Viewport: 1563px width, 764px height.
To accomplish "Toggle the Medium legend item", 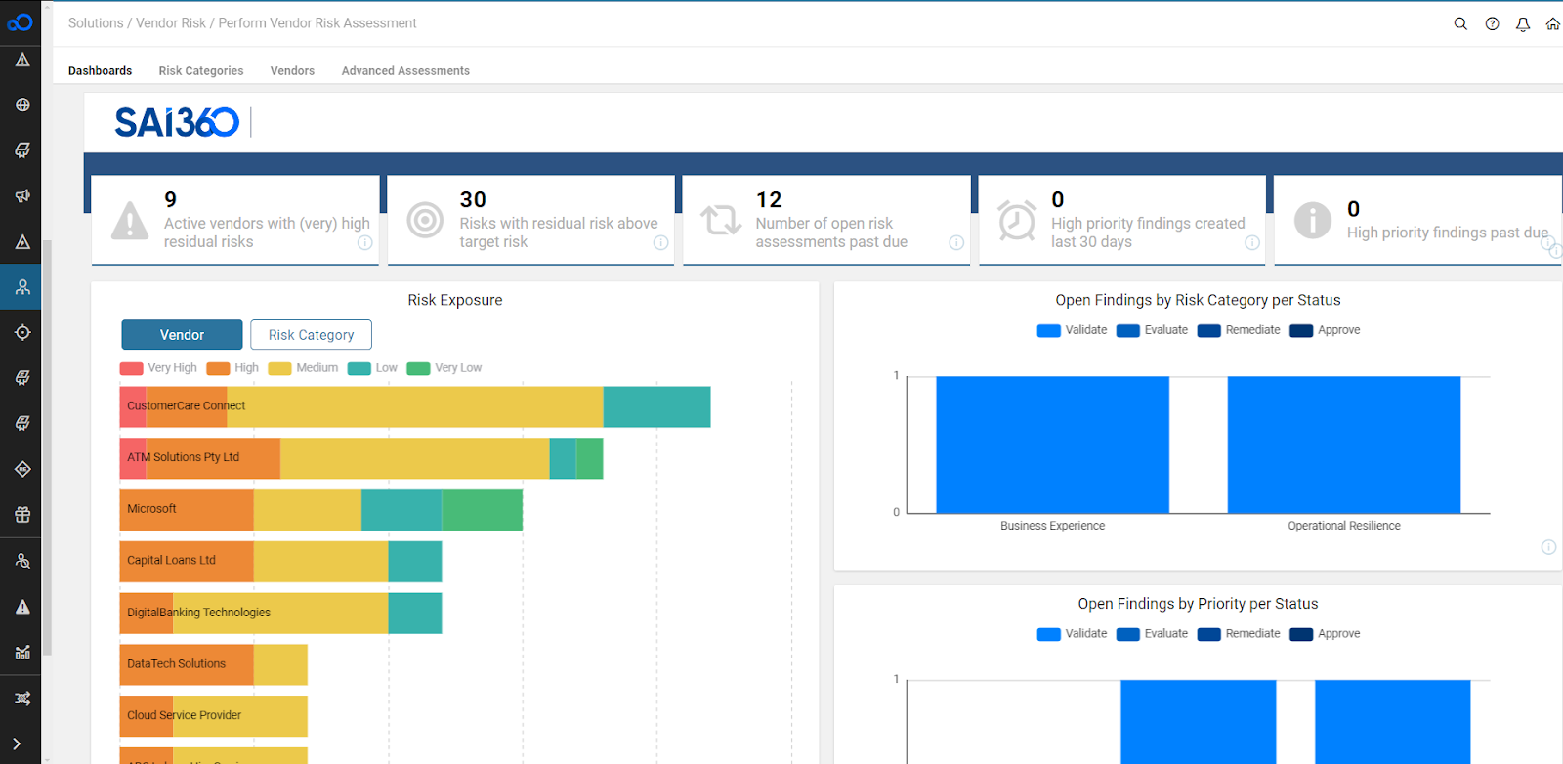I will coord(303,368).
